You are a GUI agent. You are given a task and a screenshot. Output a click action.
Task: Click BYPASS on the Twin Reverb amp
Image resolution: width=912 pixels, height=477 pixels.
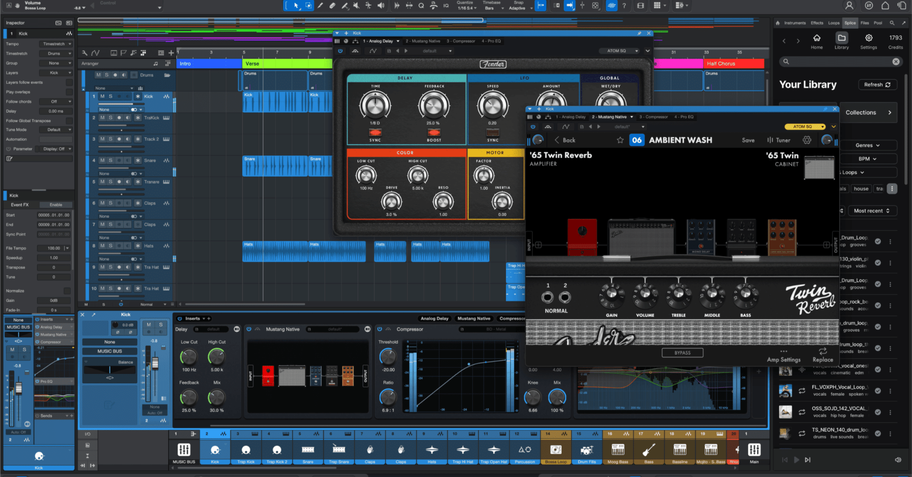tap(683, 353)
